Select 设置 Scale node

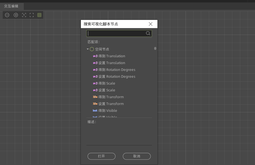pos(107,90)
